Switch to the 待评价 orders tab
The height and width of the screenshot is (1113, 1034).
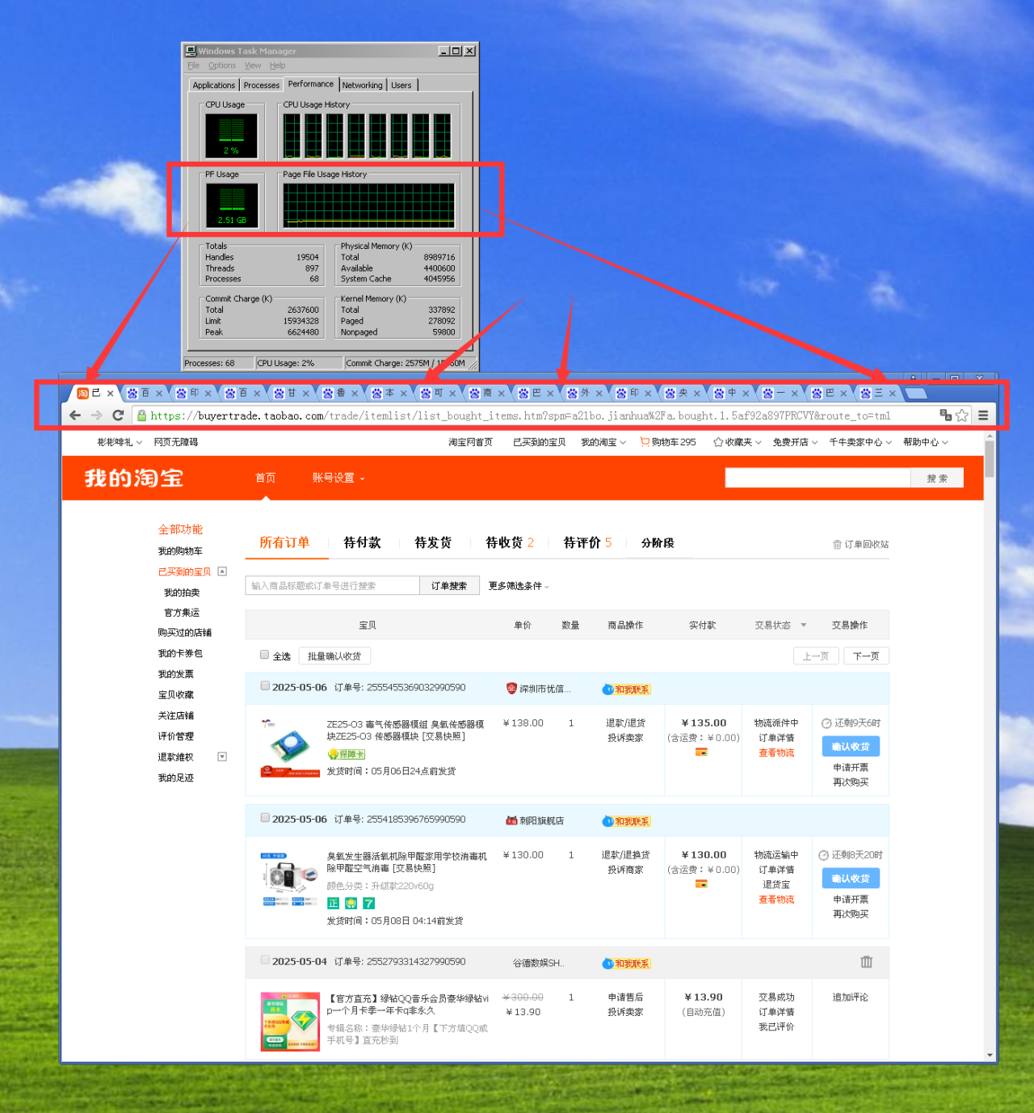(587, 543)
